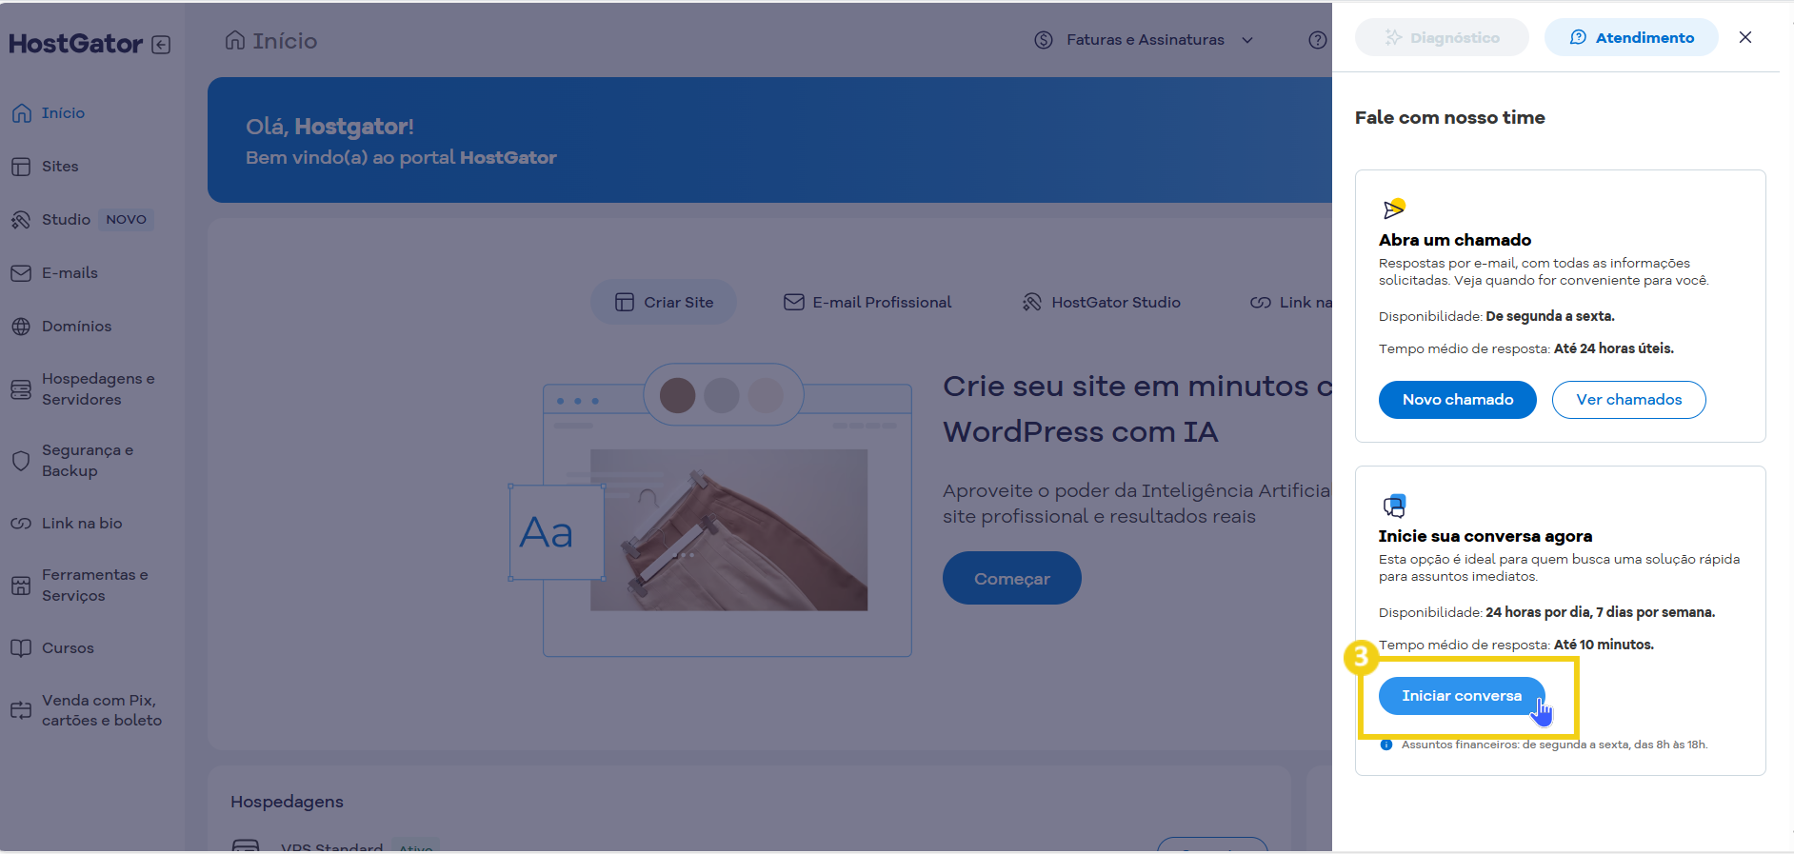Open Domínios in the sidebar
The image size is (1794, 854).
point(76,327)
